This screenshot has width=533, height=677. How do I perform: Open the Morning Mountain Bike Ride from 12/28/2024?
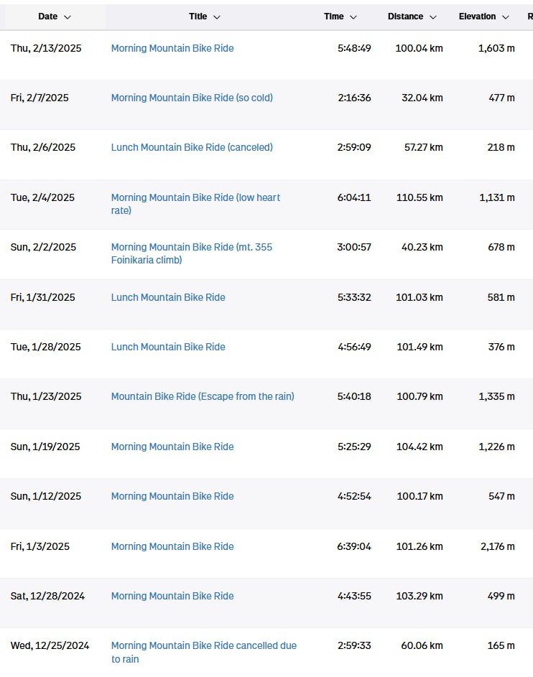[x=172, y=596]
